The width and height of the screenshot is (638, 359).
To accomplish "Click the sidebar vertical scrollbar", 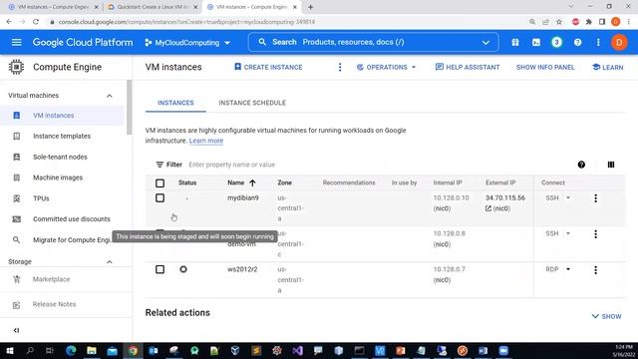I will [x=130, y=107].
